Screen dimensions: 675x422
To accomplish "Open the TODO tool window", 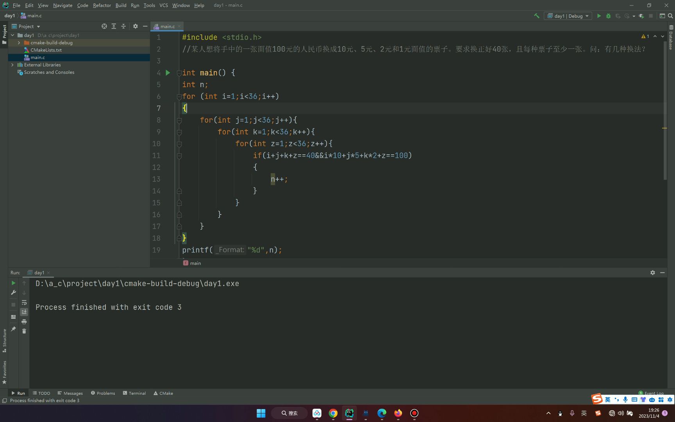I will coord(41,393).
